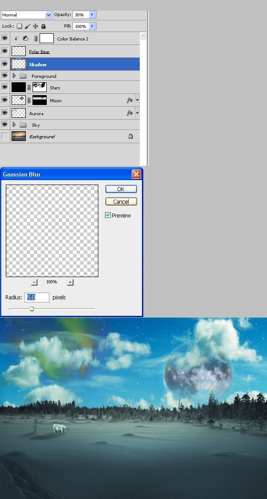Select the Polar Bear layer name
Viewport: 267px width, 499px height.
[x=40, y=52]
